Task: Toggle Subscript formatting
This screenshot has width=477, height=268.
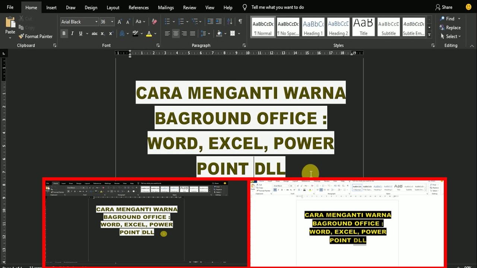Action: click(103, 33)
